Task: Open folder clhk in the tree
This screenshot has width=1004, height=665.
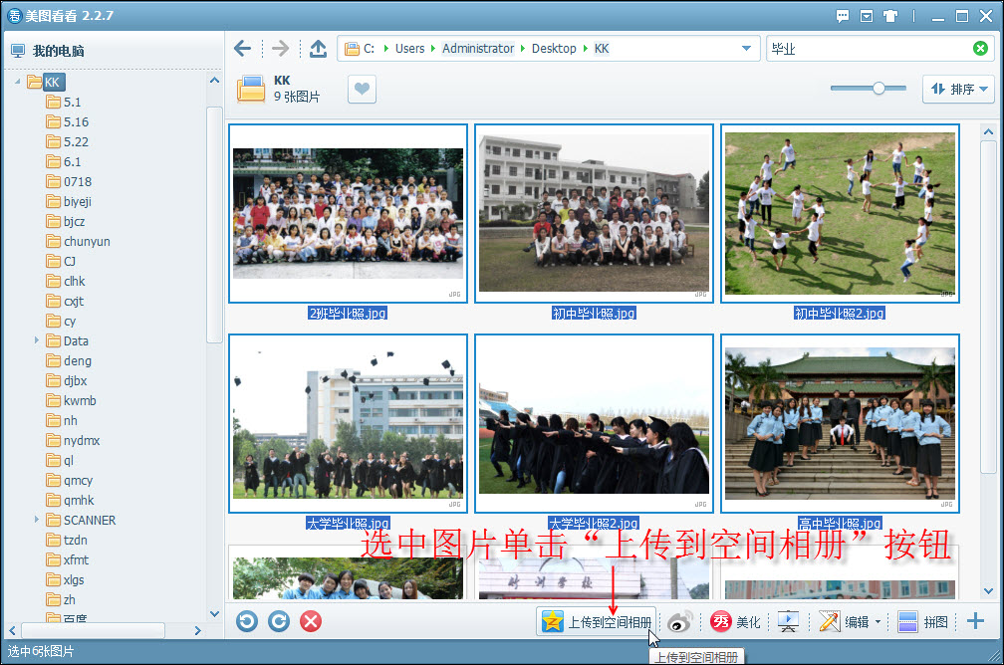Action: 66,281
